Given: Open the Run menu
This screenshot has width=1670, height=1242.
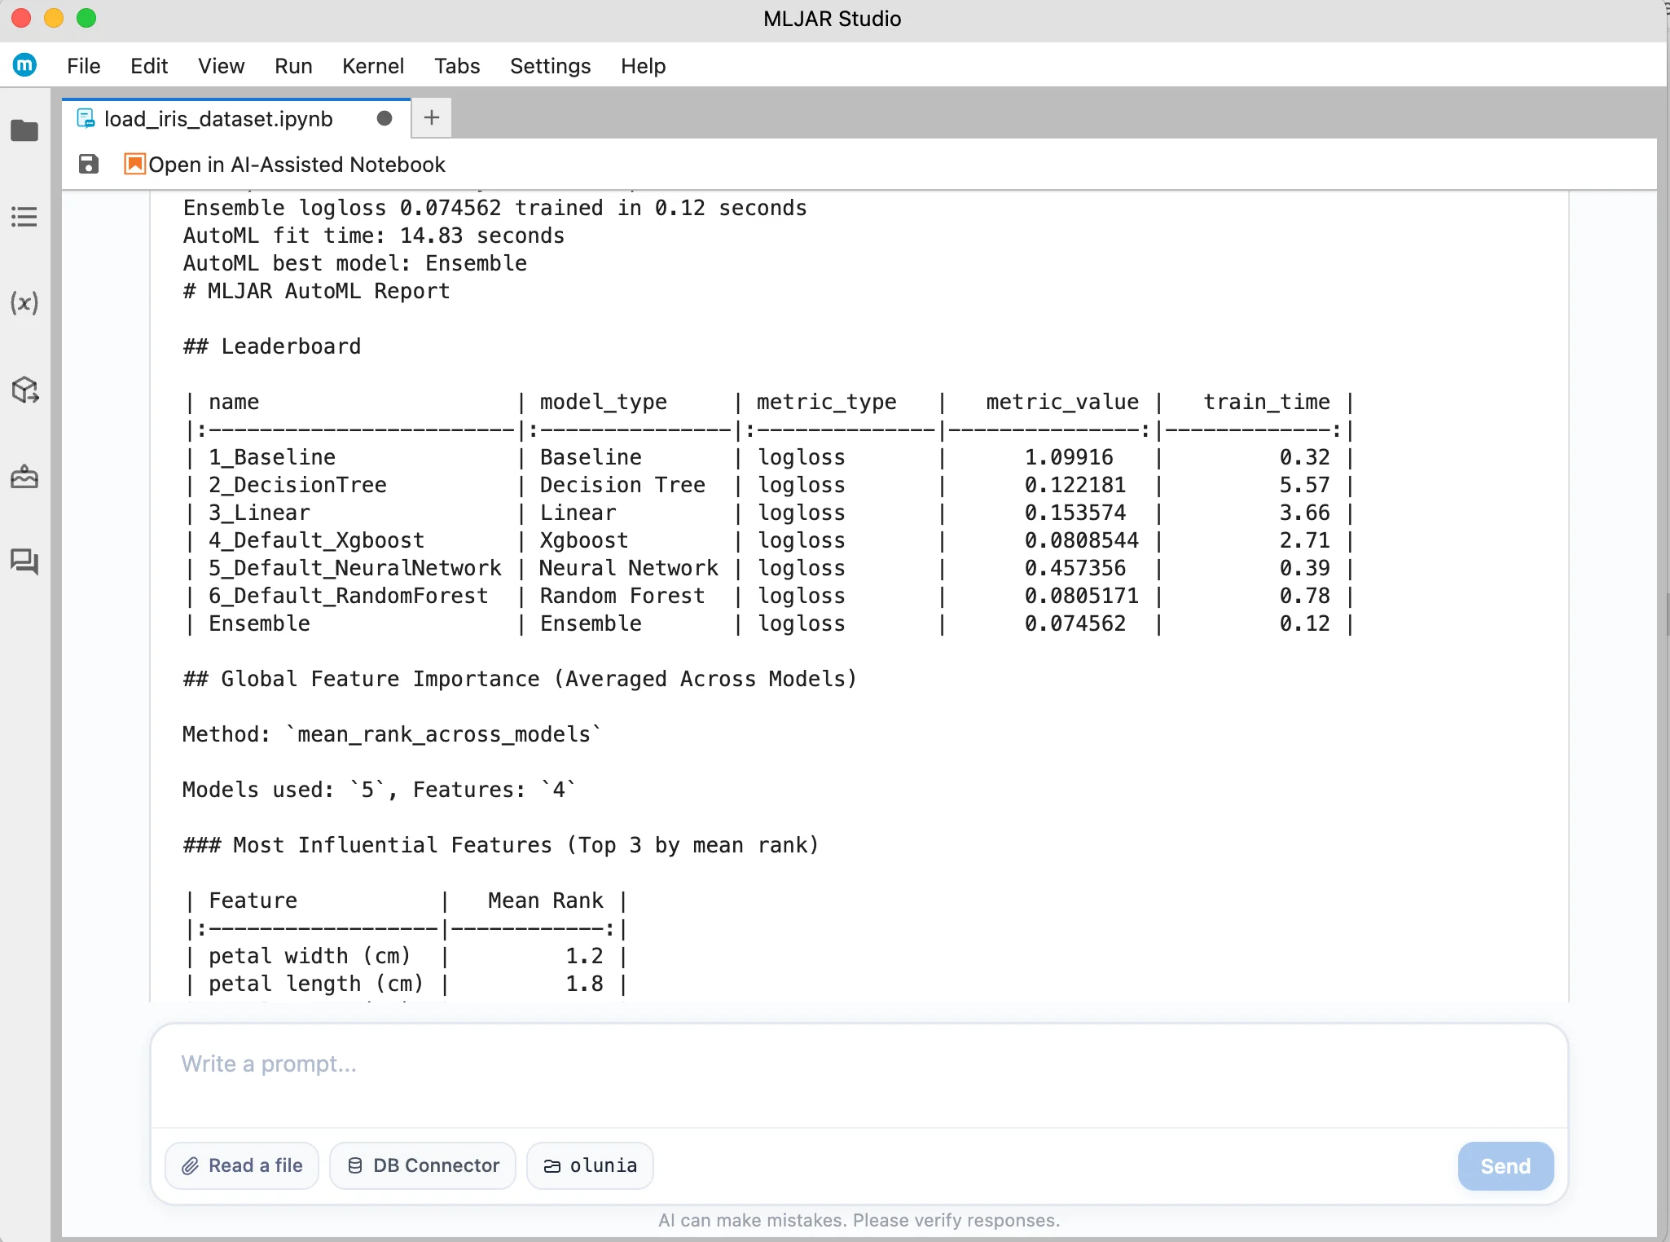Looking at the screenshot, I should click(293, 66).
